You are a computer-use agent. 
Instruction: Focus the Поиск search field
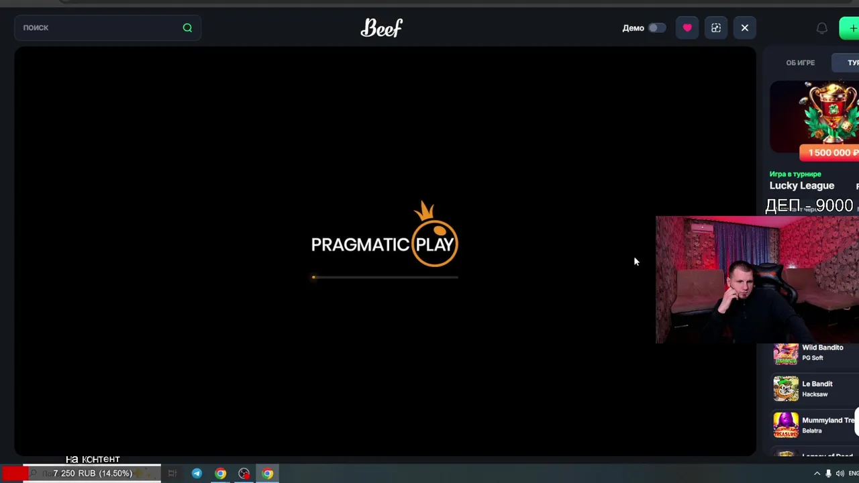[107, 28]
